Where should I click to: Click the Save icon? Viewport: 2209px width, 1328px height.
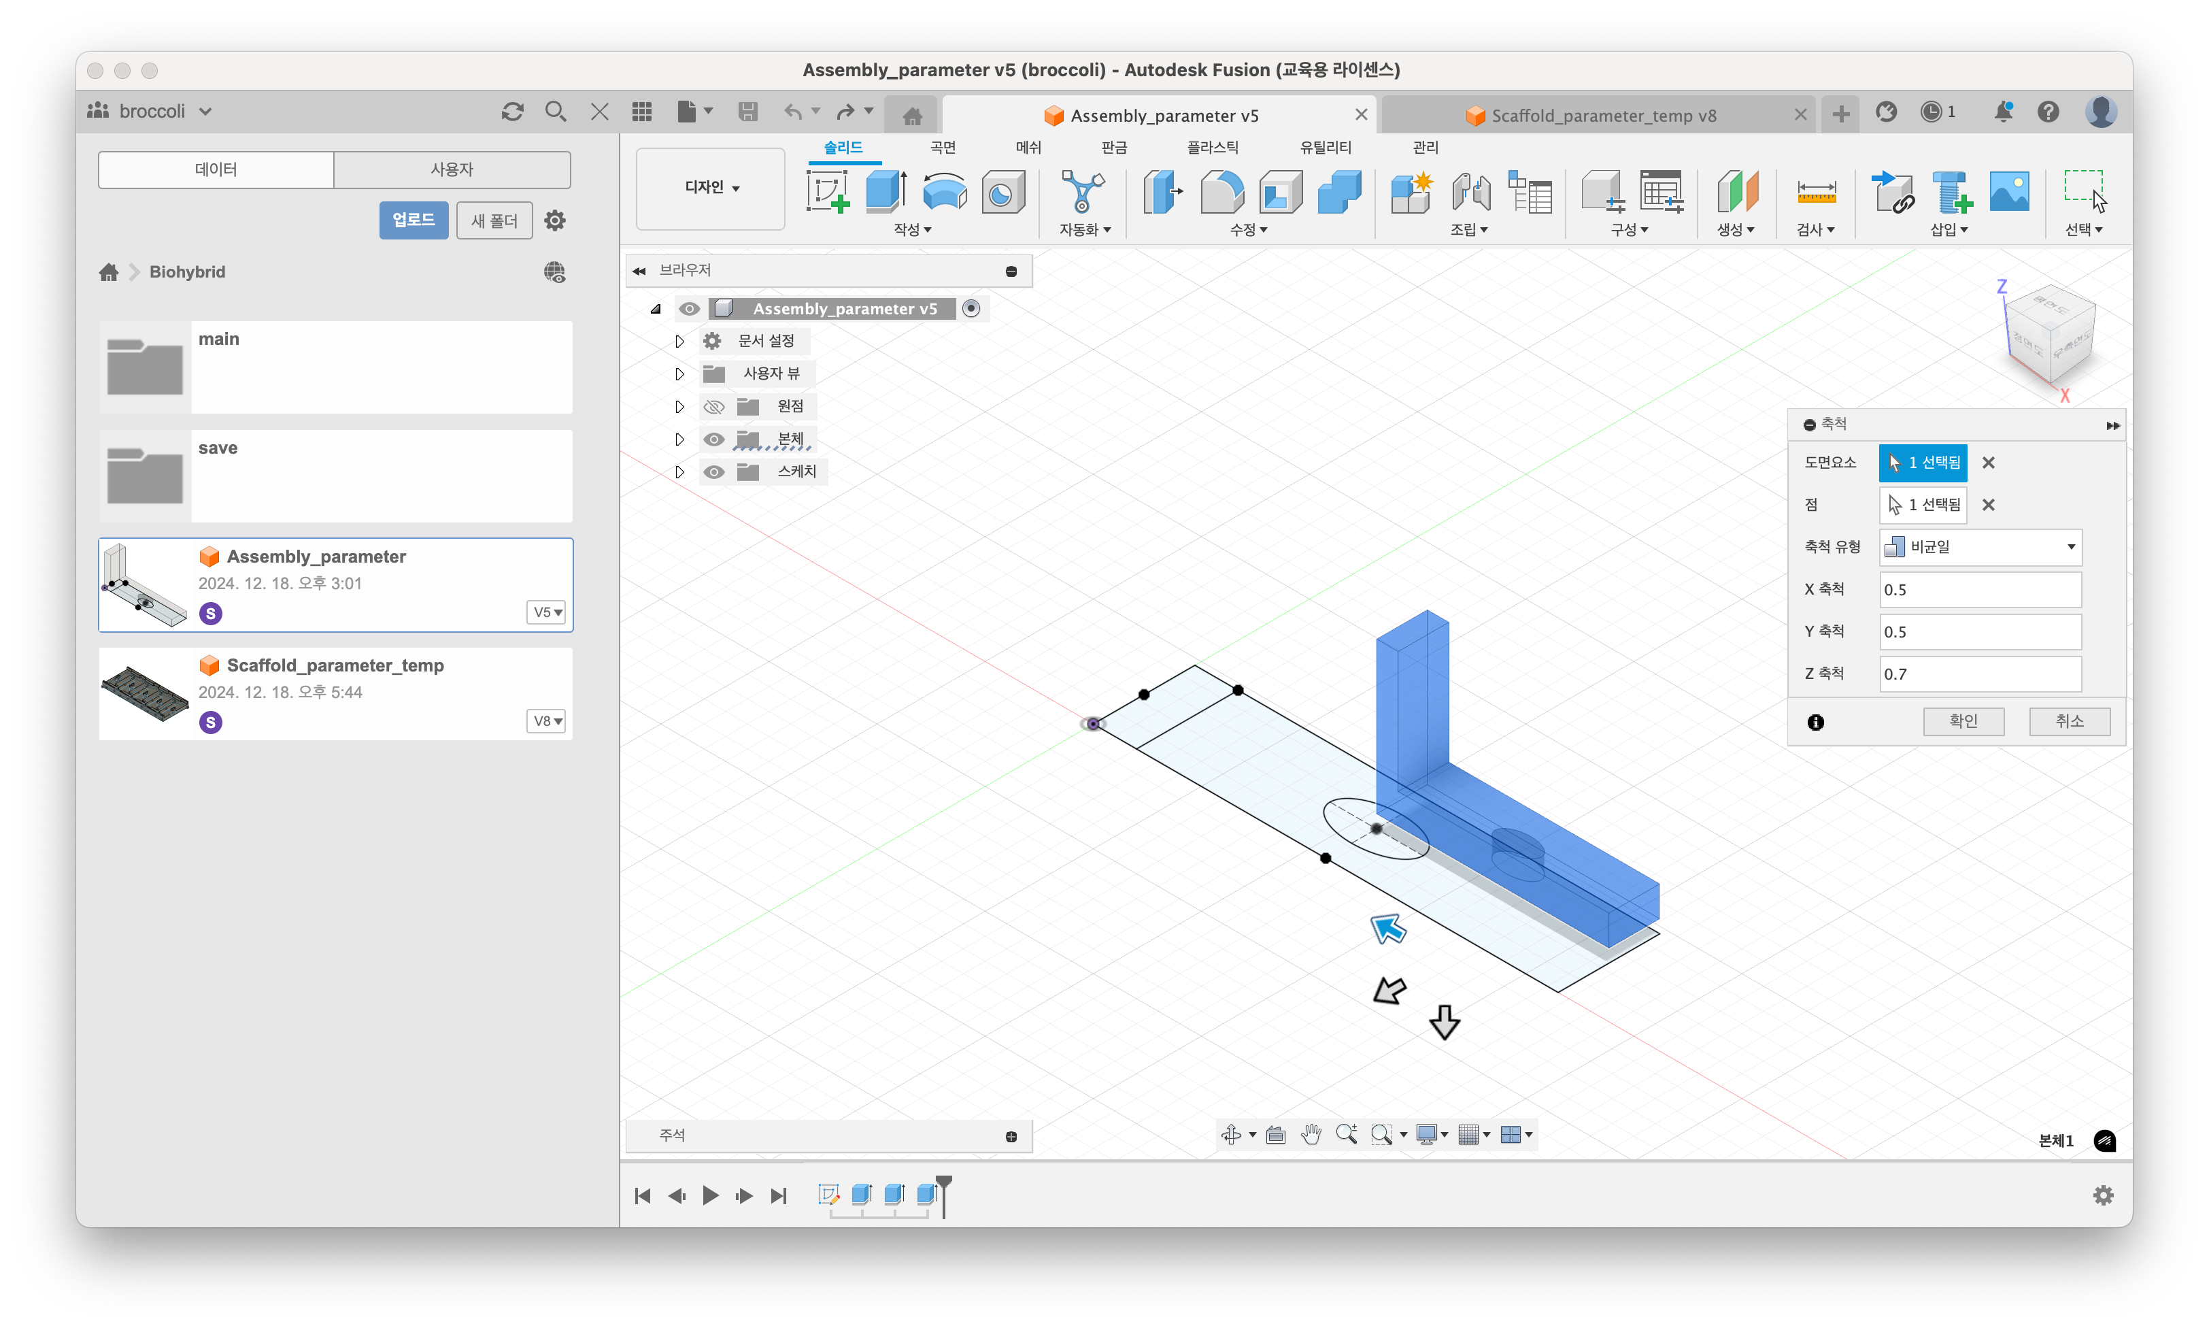[747, 112]
